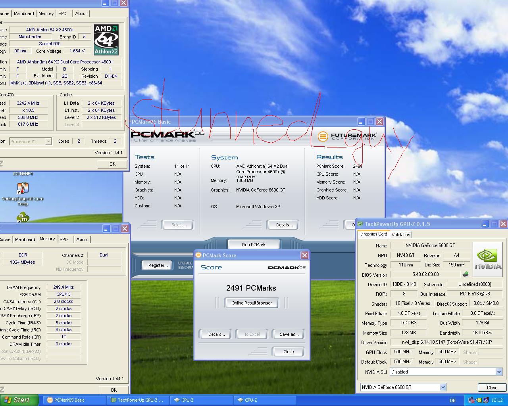Click the Channels value Dual in CPU-Z
Image resolution: width=508 pixels, height=406 pixels.
[104, 255]
